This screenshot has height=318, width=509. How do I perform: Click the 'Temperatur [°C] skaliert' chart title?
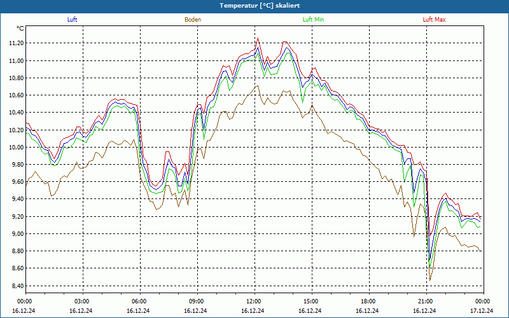(x=260, y=6)
